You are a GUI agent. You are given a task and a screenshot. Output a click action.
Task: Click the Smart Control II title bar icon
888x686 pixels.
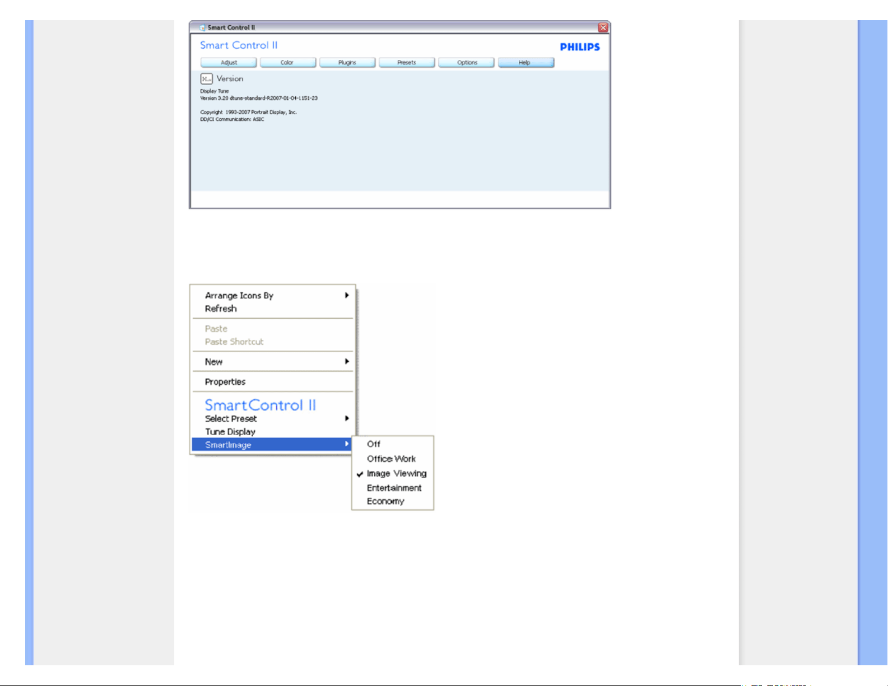pyautogui.click(x=202, y=27)
